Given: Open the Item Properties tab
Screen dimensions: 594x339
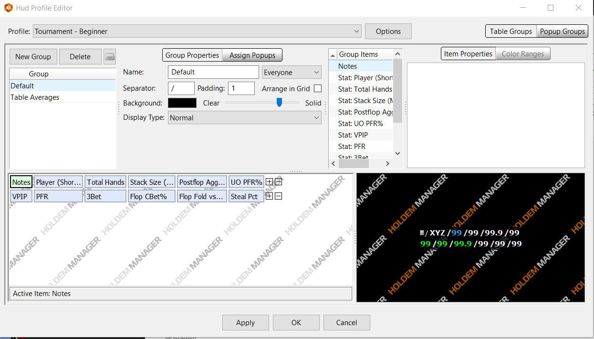Looking at the screenshot, I should tap(468, 54).
